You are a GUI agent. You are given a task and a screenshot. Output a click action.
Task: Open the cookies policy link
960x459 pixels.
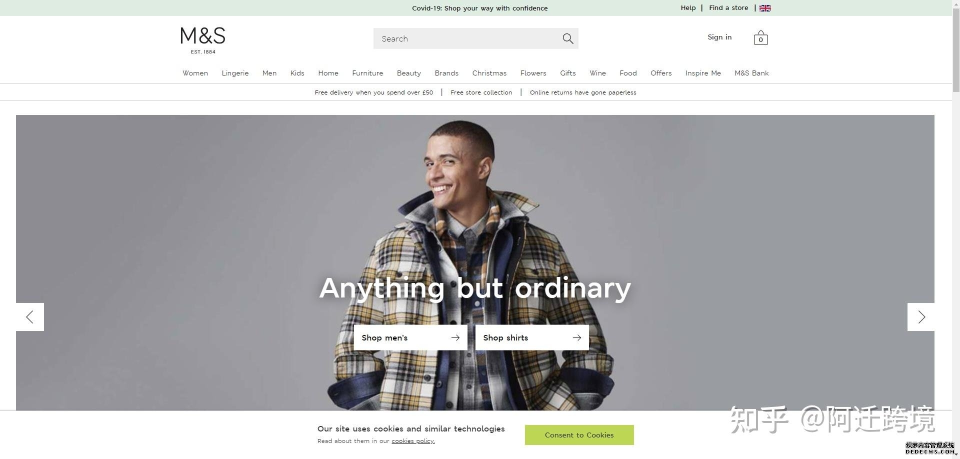(413, 441)
